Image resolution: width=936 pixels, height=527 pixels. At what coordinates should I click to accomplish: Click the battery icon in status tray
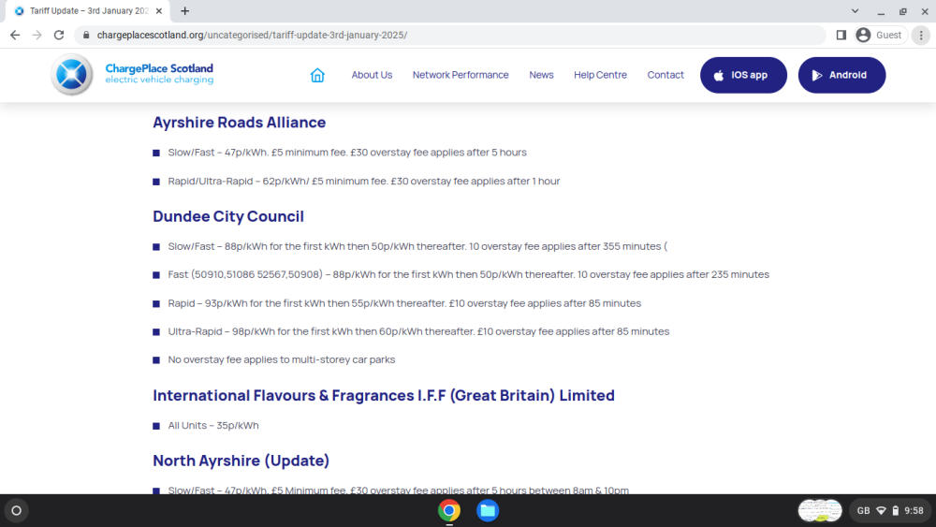tap(896, 510)
